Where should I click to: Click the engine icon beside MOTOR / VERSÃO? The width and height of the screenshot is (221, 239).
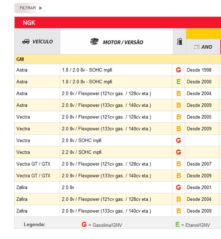click(94, 42)
